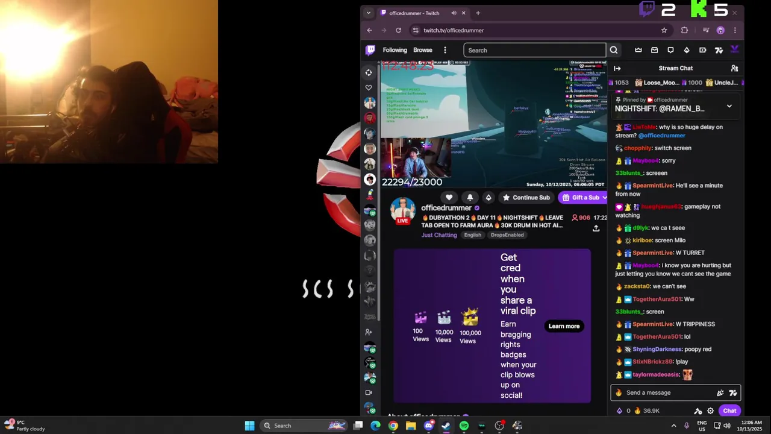771x434 pixels.
Task: Click the SpearmintLive username in W TURRET message
Action: pos(652,253)
